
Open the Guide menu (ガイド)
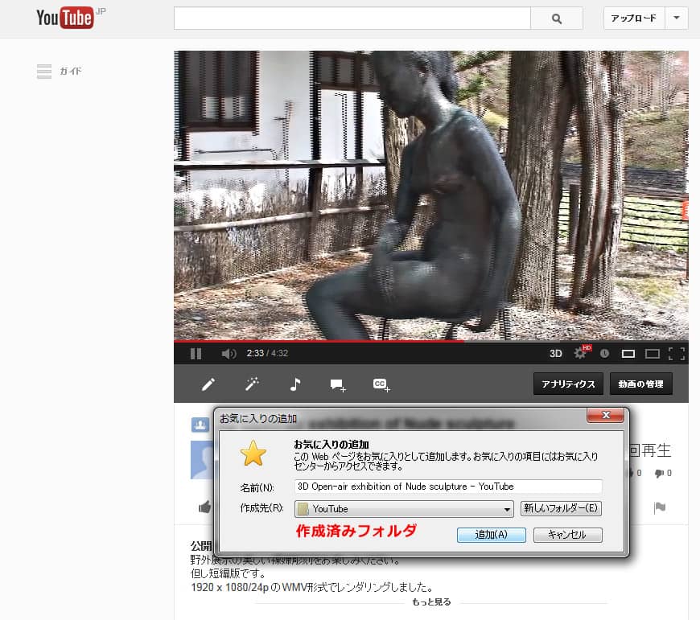[x=60, y=72]
